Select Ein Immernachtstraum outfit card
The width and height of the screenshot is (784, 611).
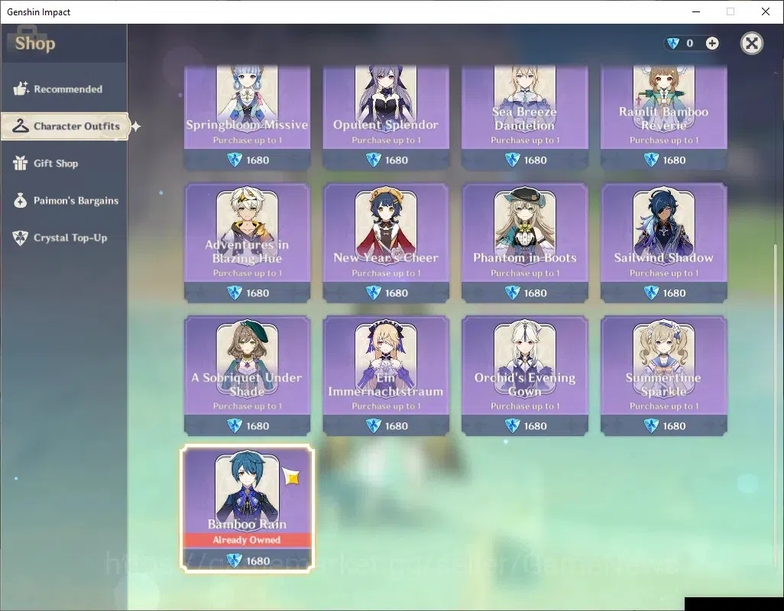coord(386,376)
